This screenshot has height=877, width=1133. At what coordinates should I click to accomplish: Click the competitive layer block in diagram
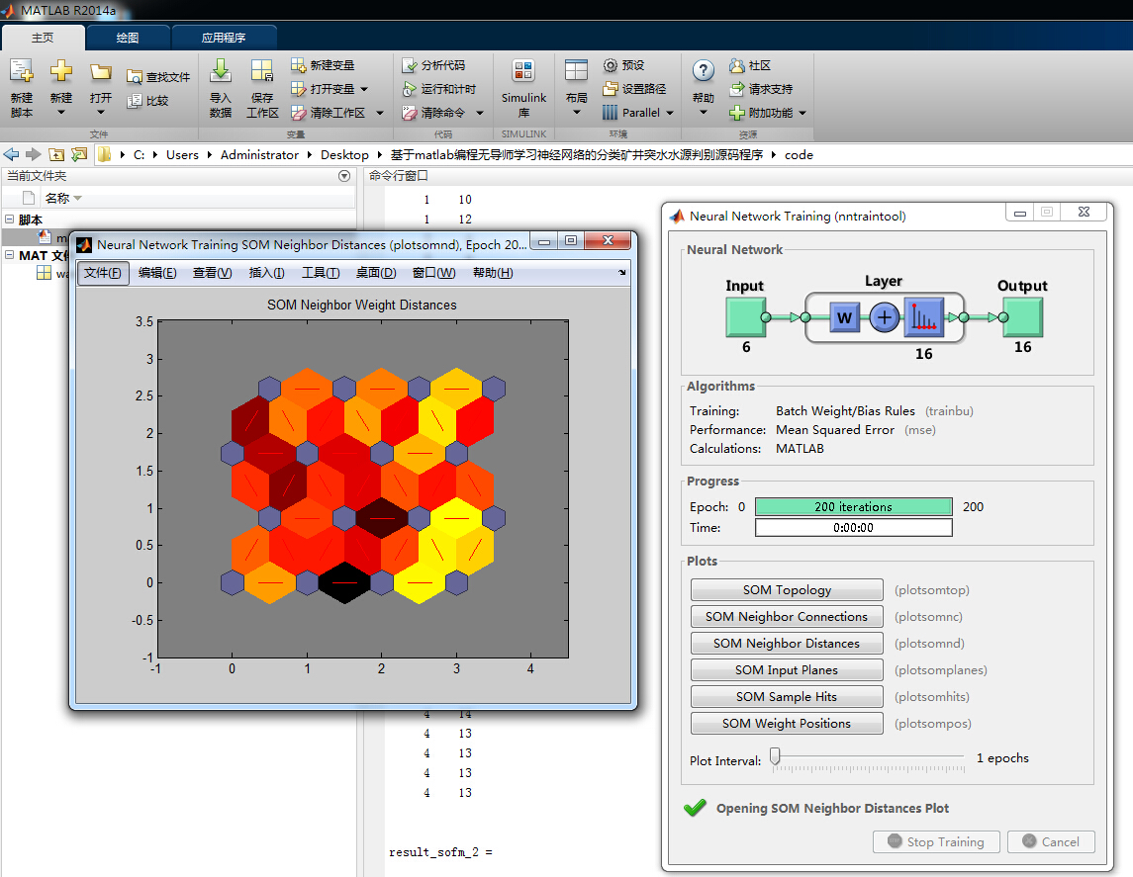[924, 316]
